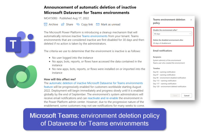
Task: Click the 'Day 120 - environment deleted notification' entry
Action: (x=170, y=87)
